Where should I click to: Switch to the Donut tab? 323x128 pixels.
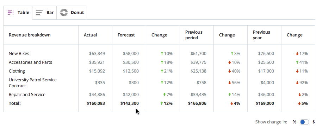click(x=72, y=13)
